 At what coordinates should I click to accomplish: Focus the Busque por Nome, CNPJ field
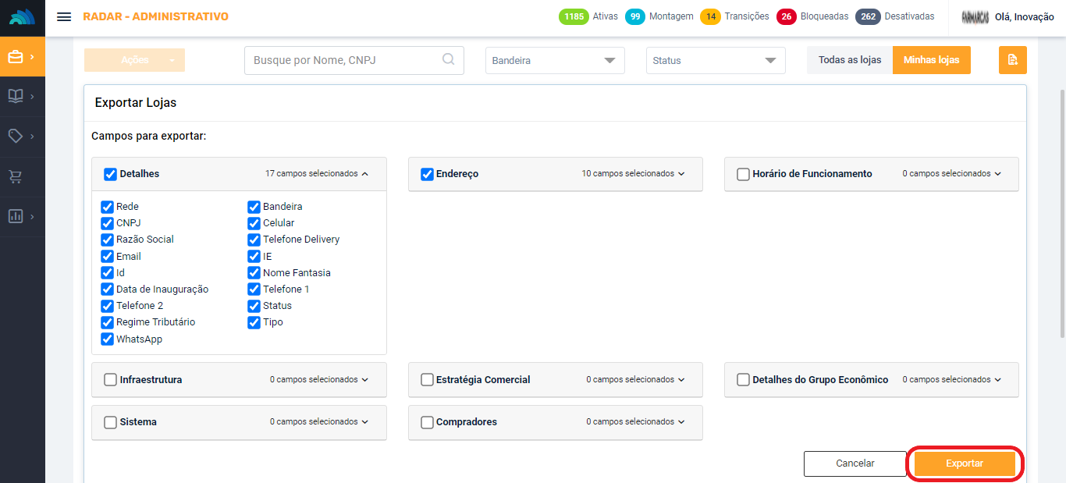(x=343, y=60)
